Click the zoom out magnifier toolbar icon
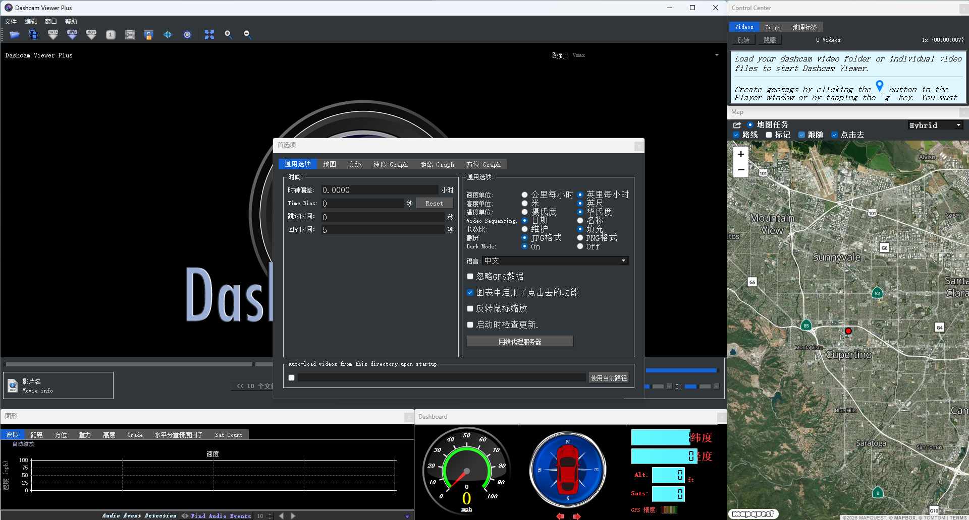 (x=247, y=35)
